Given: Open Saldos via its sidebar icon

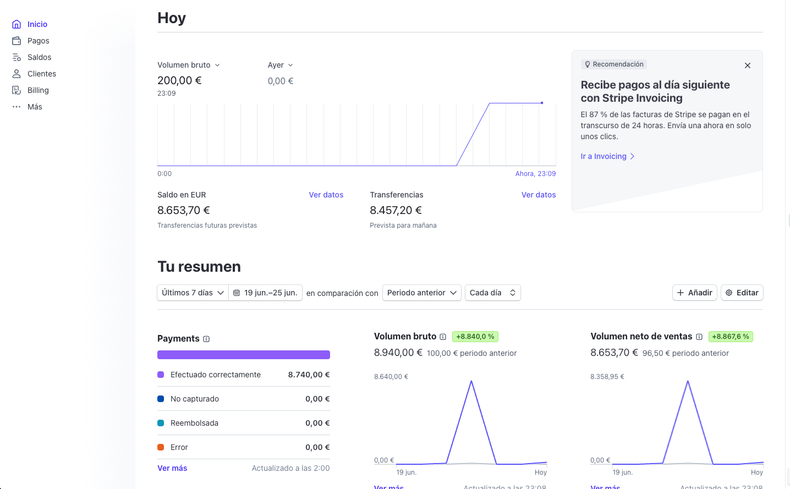Looking at the screenshot, I should coord(17,57).
